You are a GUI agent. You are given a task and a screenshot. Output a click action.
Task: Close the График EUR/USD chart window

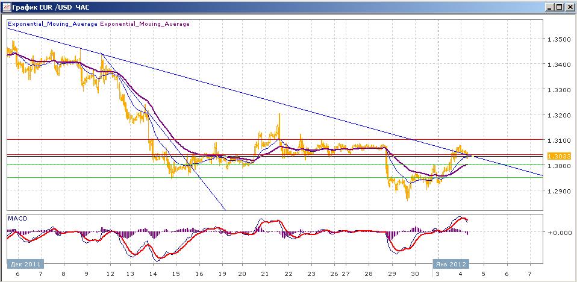570,7
